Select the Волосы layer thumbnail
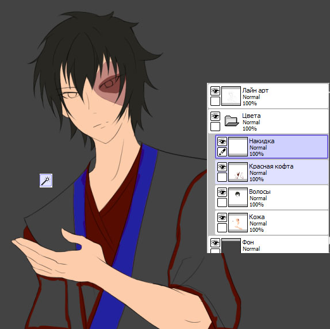The height and width of the screenshot is (329, 330). coord(238,197)
